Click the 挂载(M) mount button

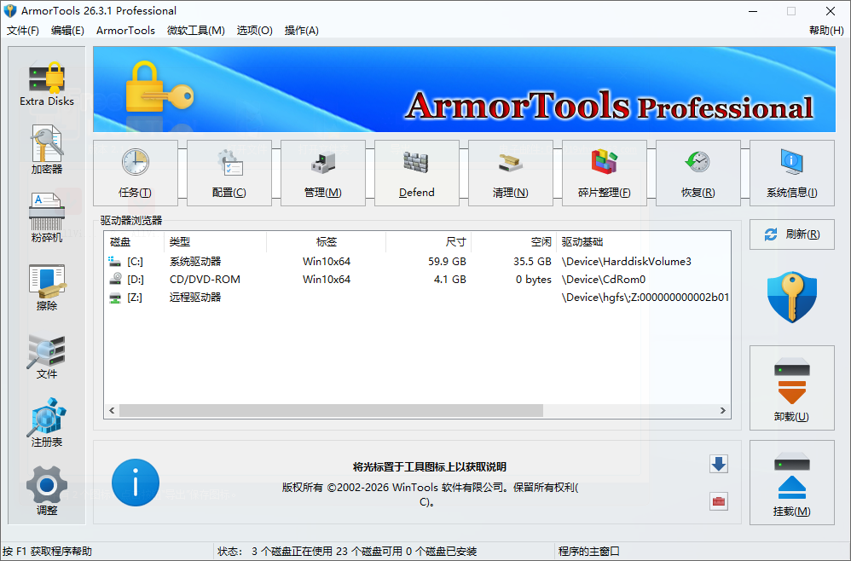coord(792,483)
